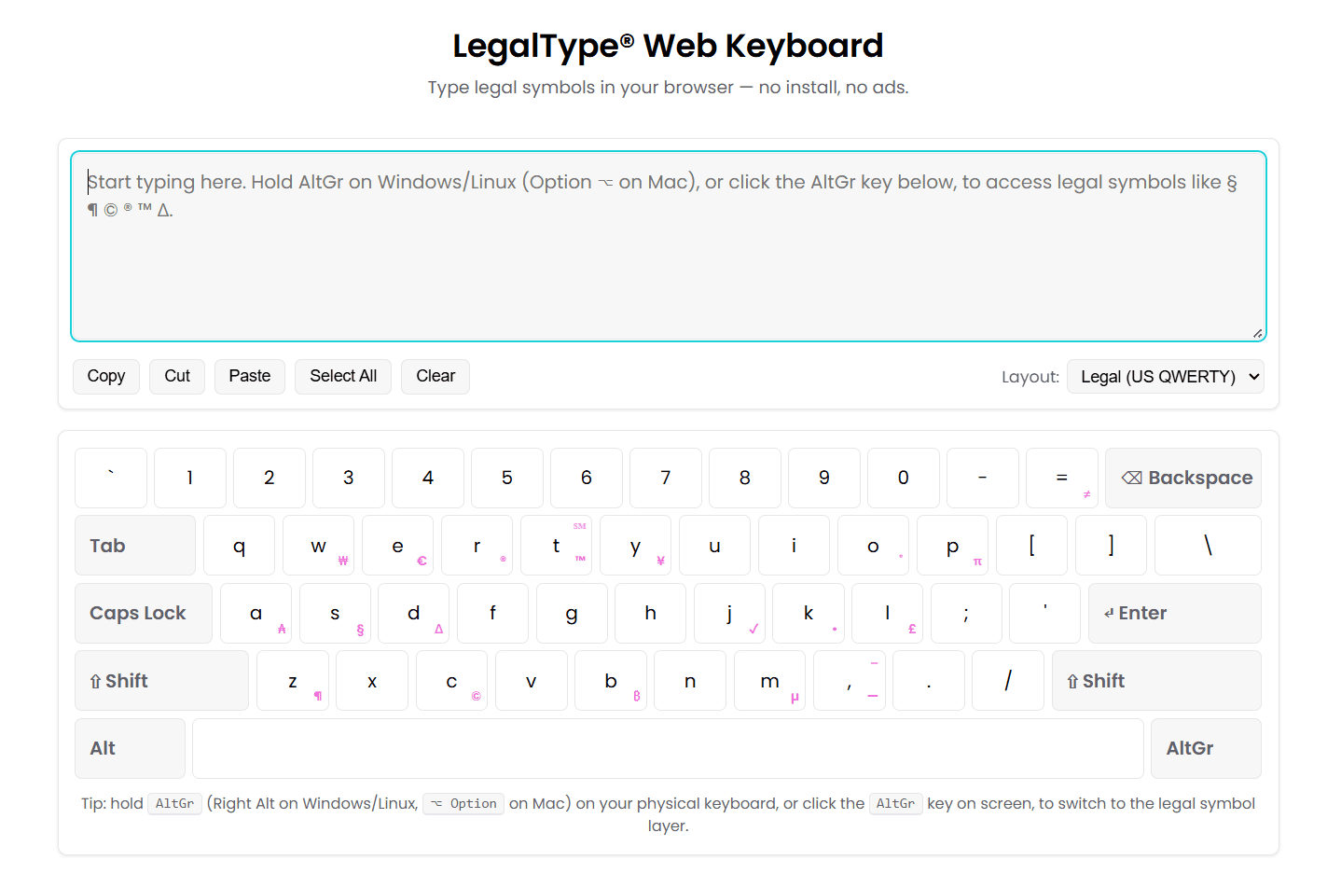Tap the t key with trademark symbol

pyautogui.click(x=556, y=546)
